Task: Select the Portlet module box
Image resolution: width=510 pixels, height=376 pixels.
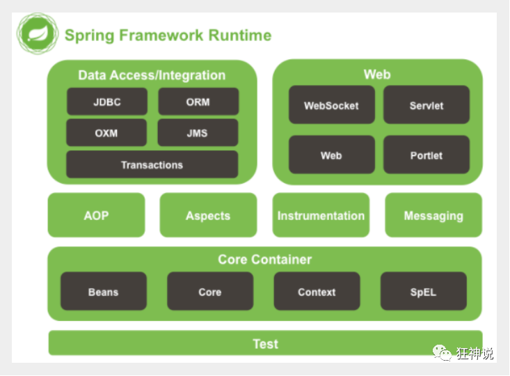Action: (x=427, y=155)
